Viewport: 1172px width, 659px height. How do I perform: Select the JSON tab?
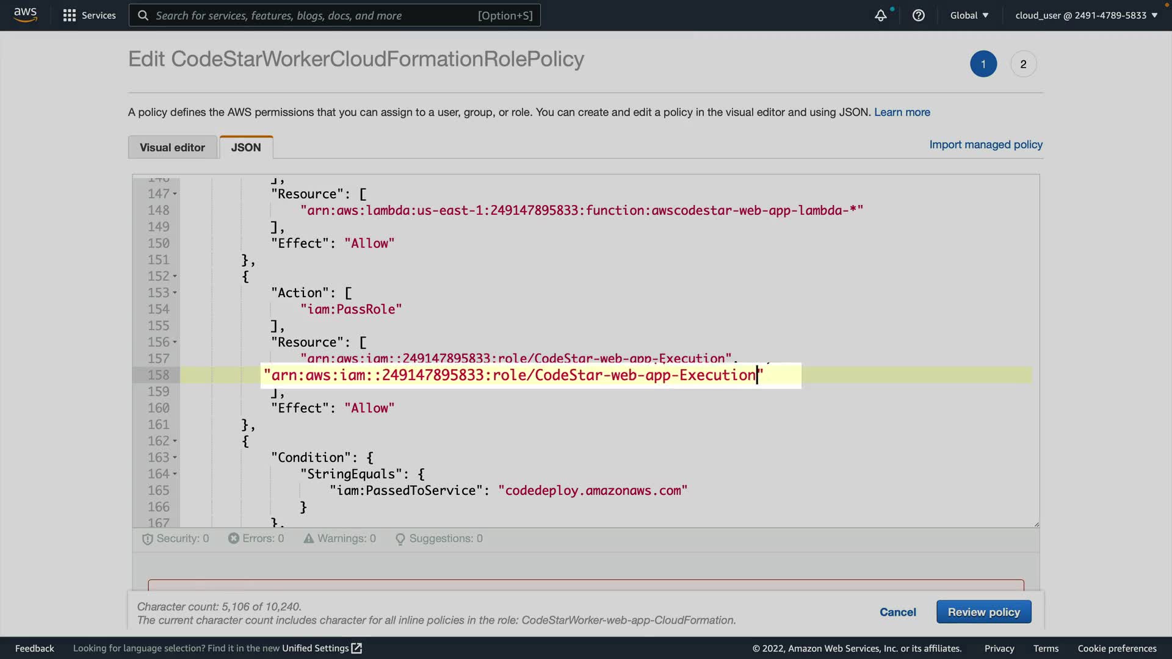click(x=245, y=147)
